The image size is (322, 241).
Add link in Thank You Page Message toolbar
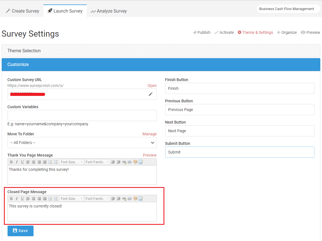[124, 162]
